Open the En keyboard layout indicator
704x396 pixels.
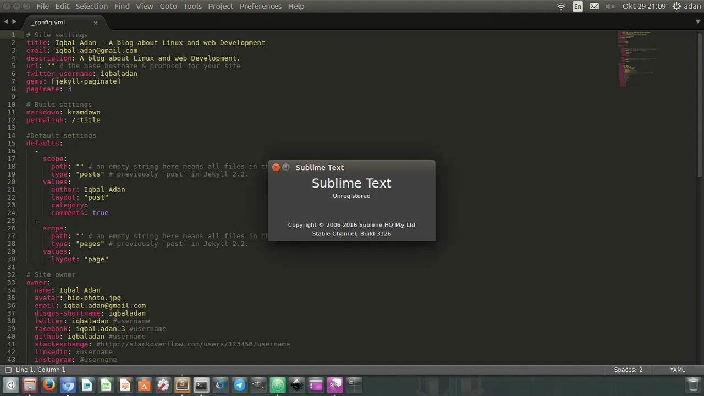577,7
